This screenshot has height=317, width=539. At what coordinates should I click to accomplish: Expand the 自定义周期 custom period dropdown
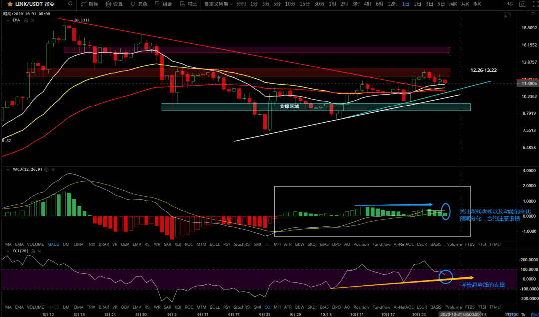[x=218, y=4]
